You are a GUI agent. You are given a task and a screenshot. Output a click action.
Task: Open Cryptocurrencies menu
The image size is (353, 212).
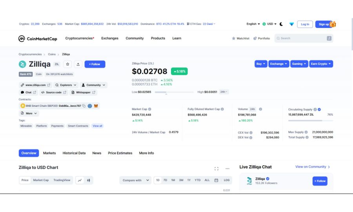80,38
